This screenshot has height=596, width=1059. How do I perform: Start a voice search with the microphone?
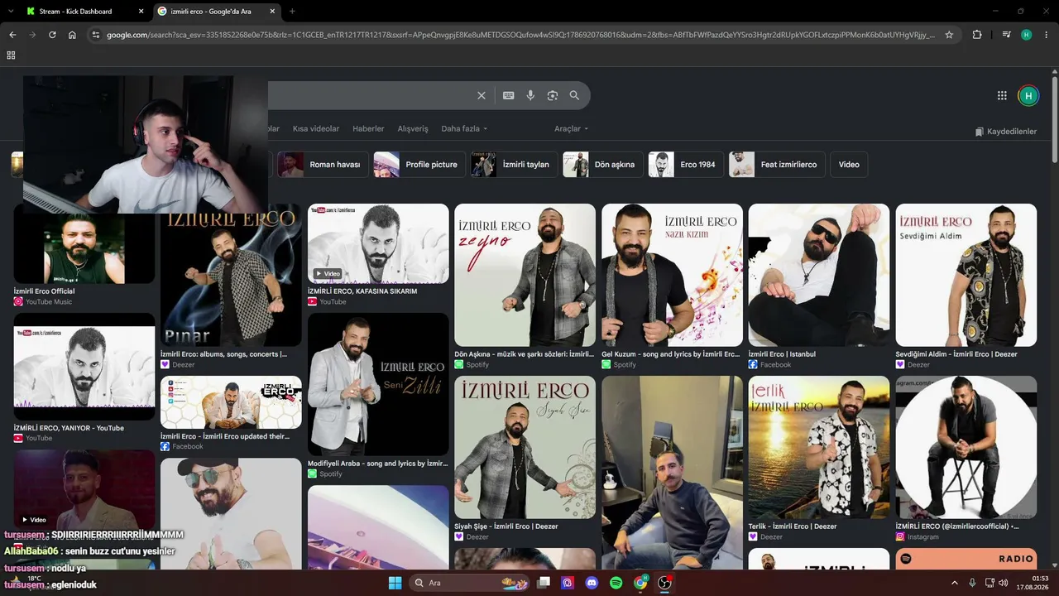coord(530,95)
